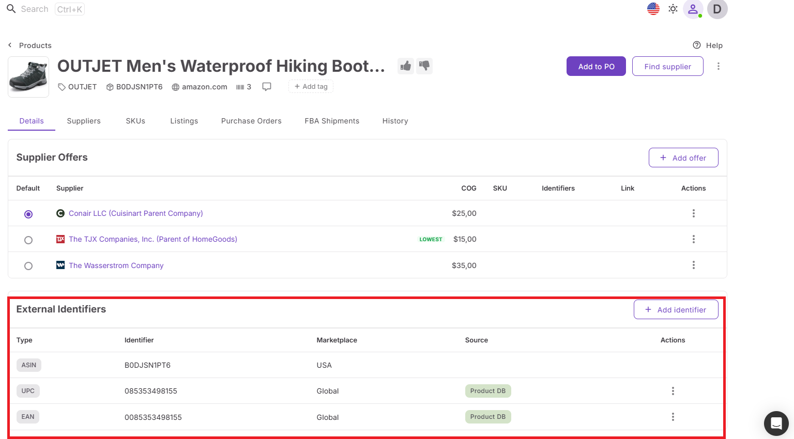The height and width of the screenshot is (439, 794).
Task: Open The Wasserstrom Company supplier link
Action: click(116, 265)
